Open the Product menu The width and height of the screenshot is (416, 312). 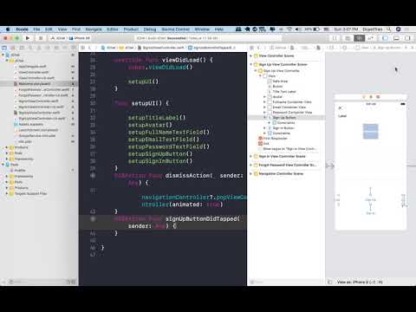tap(131, 29)
